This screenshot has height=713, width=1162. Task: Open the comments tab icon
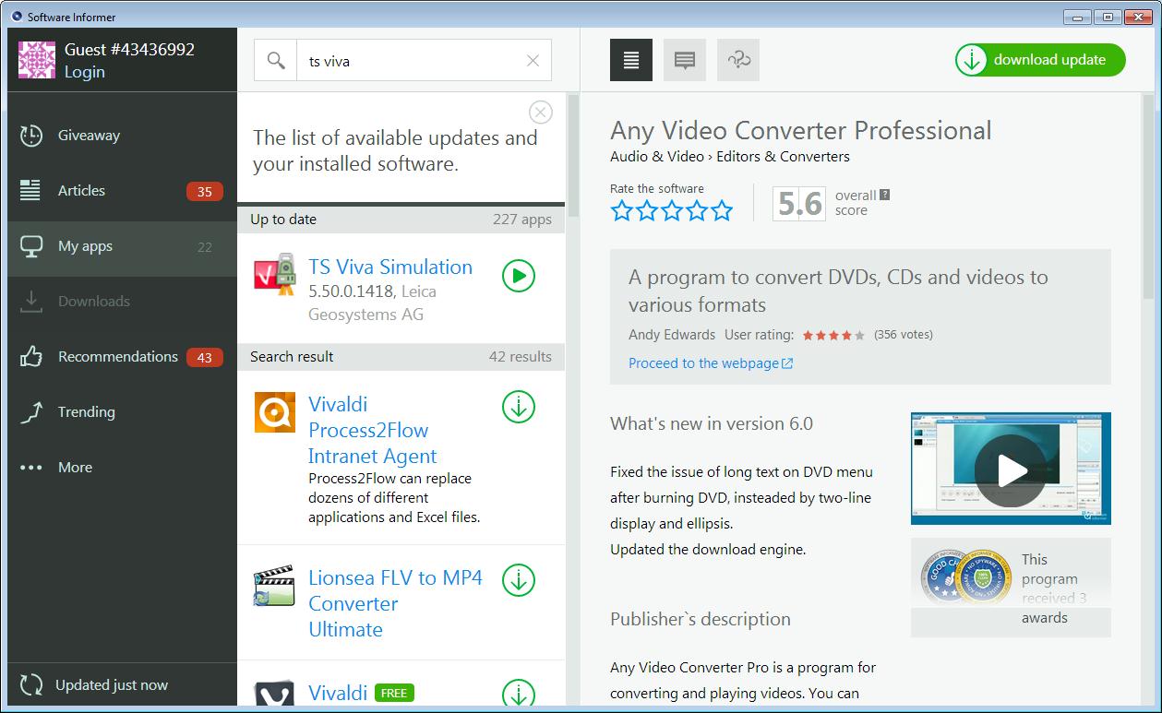pyautogui.click(x=685, y=60)
